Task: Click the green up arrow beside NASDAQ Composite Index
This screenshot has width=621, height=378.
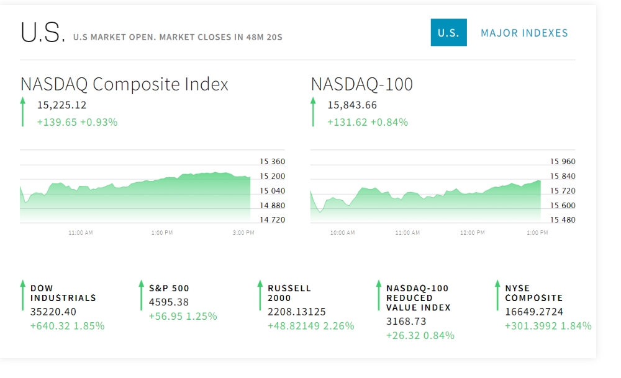Action: point(22,112)
